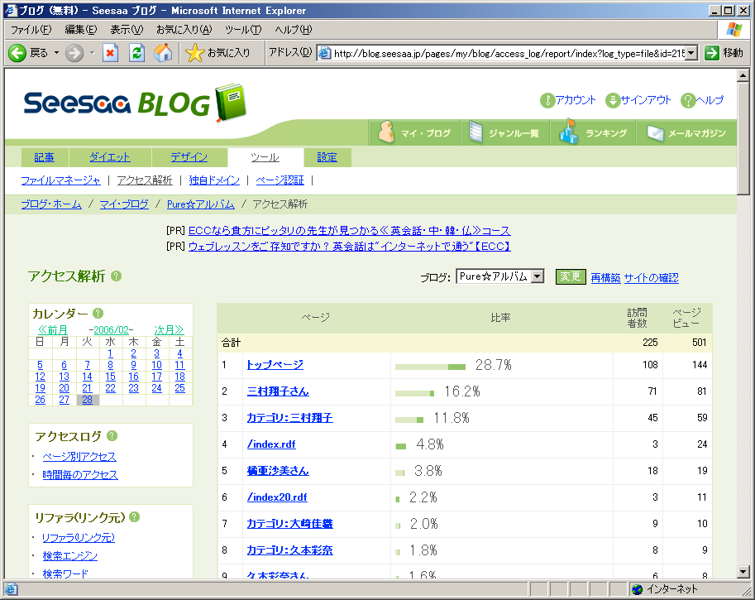Click the vertical scrollbar up arrow

pos(743,75)
